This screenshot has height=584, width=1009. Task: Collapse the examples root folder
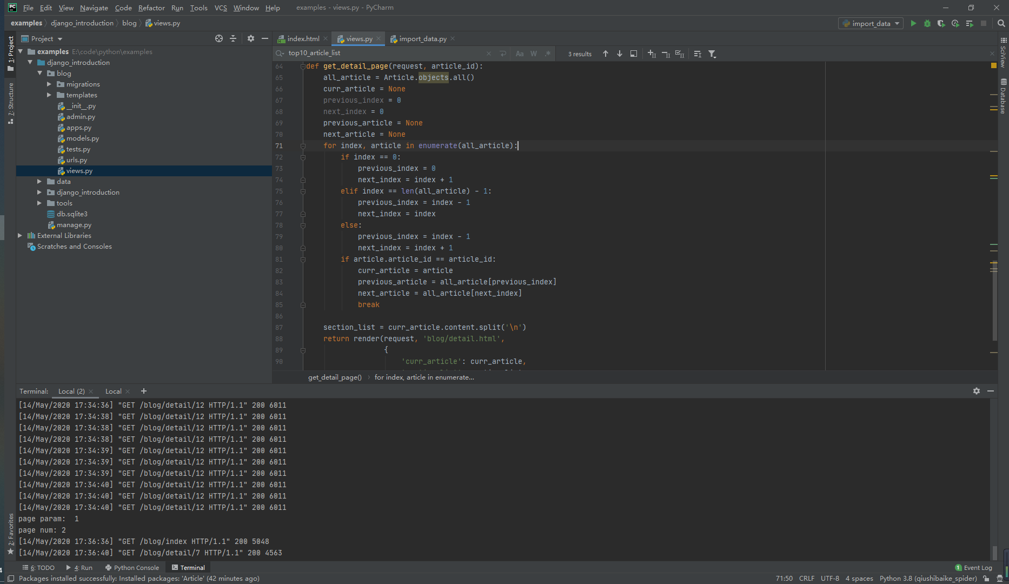[21, 51]
